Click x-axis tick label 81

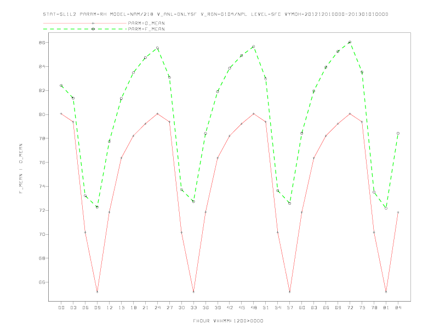[386, 308]
